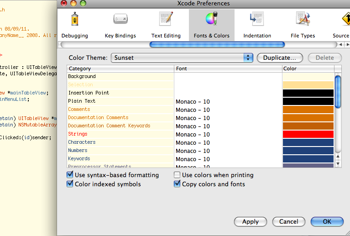Click the Monaco - 10 font for Keywords
Viewport: 350px width, 236px height.
point(193,159)
